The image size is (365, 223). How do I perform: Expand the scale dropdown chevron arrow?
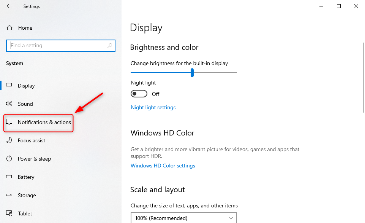pos(231,218)
